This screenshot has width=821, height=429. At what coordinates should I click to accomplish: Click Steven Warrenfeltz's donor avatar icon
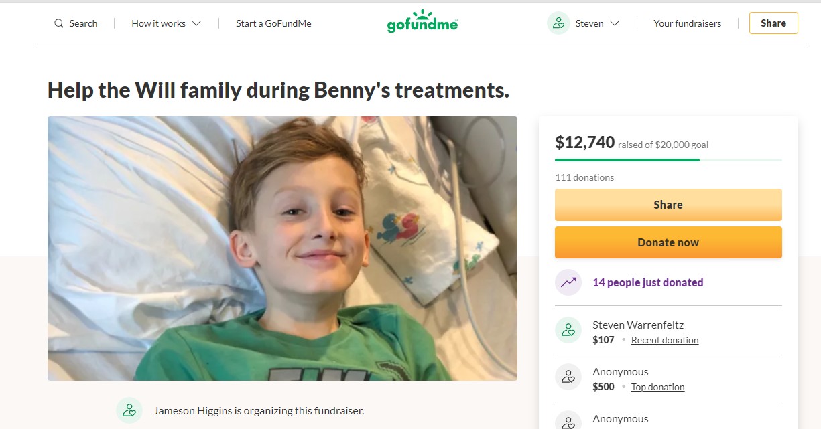coord(568,330)
